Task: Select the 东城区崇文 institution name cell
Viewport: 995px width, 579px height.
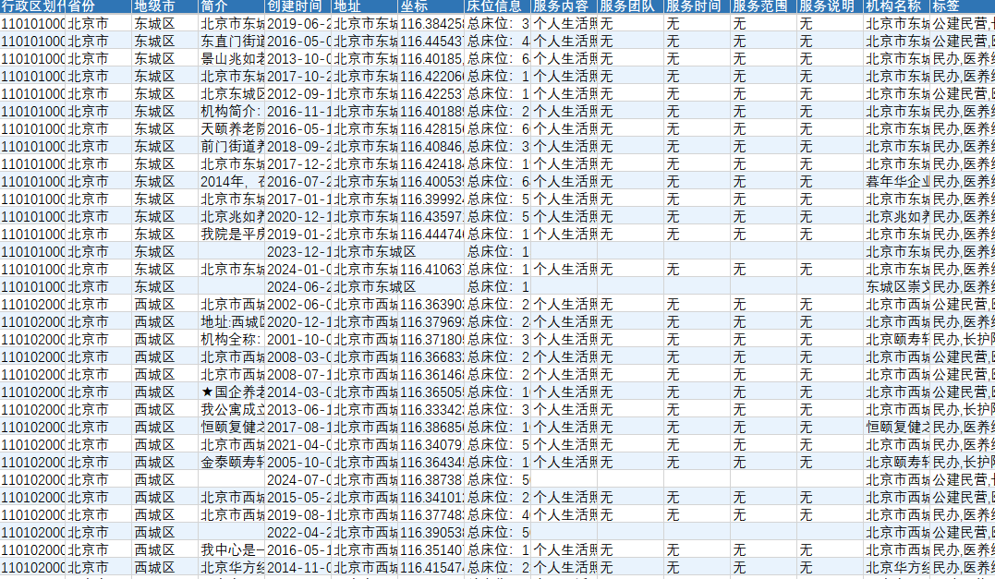Action: tap(896, 286)
